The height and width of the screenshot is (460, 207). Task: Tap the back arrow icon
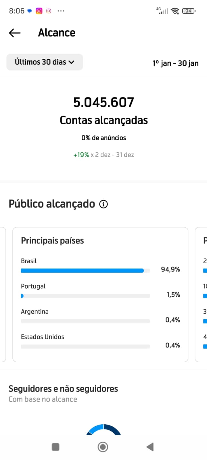[x=15, y=33]
